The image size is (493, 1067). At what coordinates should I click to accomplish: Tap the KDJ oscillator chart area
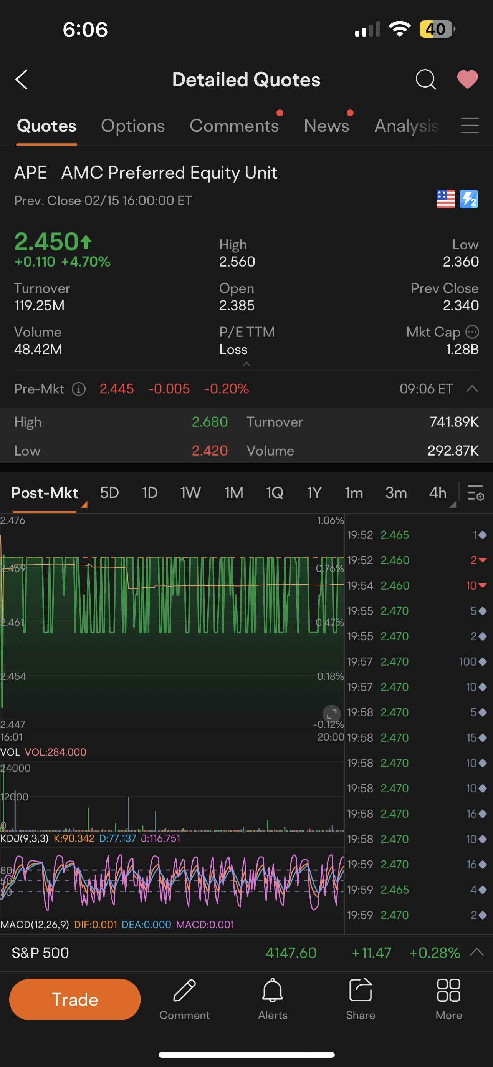pos(172,882)
